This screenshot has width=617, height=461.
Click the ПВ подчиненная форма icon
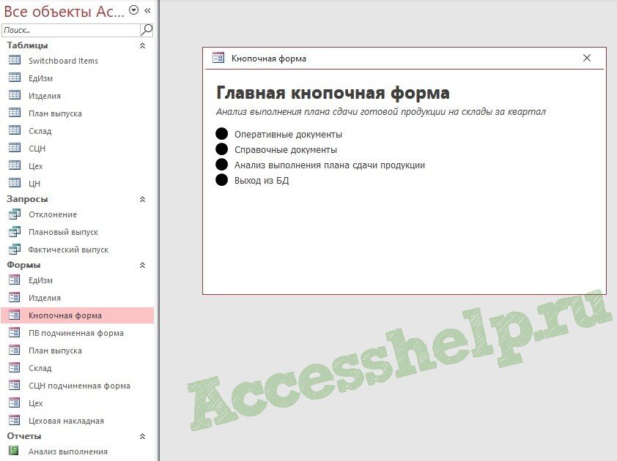[x=15, y=332]
